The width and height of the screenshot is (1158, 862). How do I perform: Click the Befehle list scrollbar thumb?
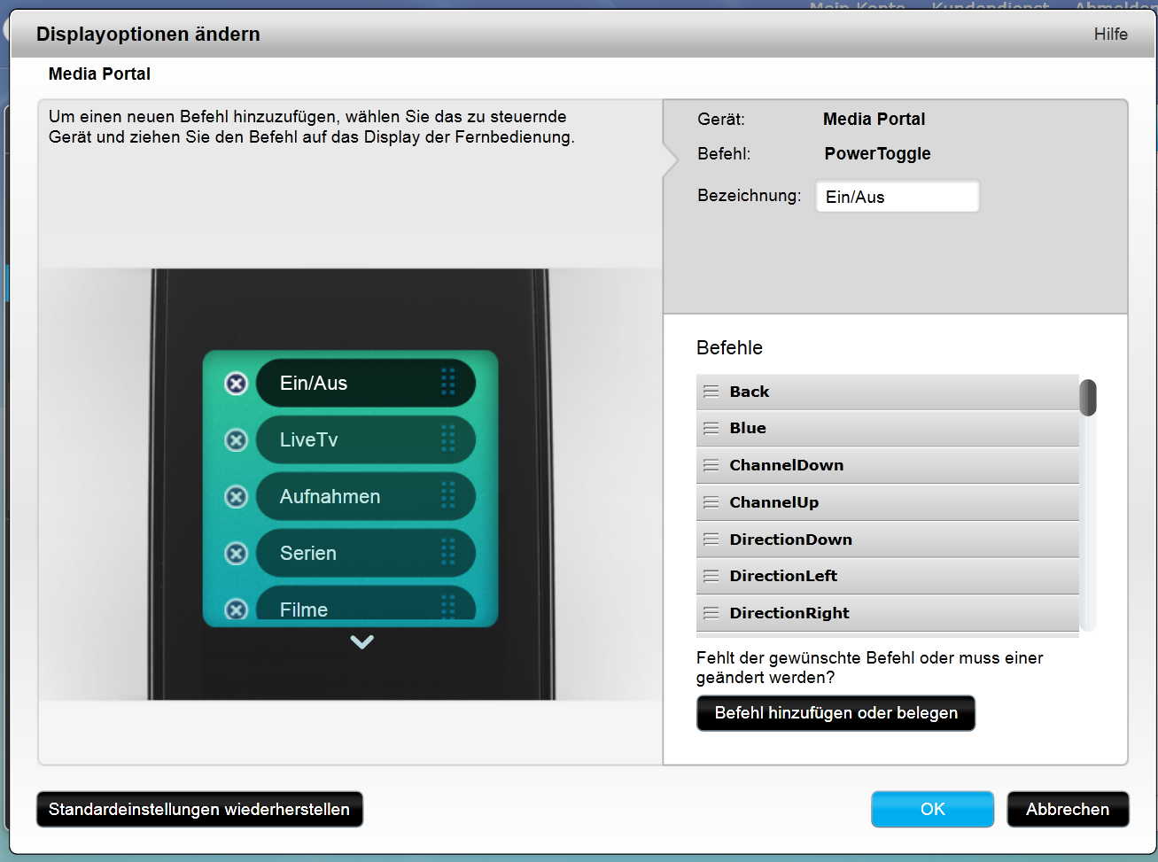pyautogui.click(x=1088, y=398)
